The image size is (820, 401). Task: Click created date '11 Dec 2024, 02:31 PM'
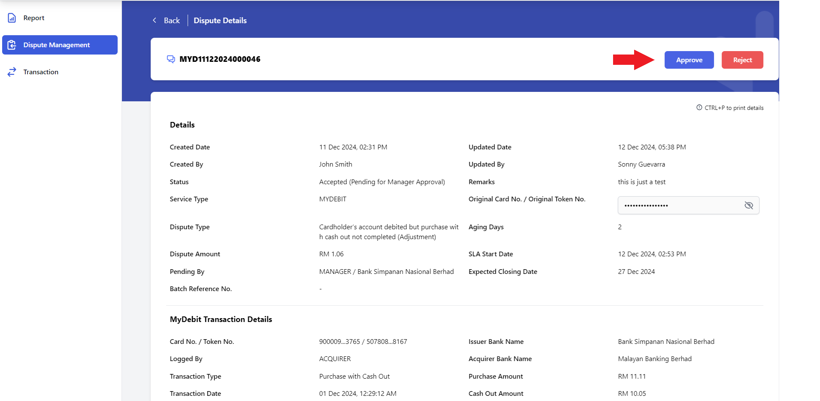[x=353, y=147]
